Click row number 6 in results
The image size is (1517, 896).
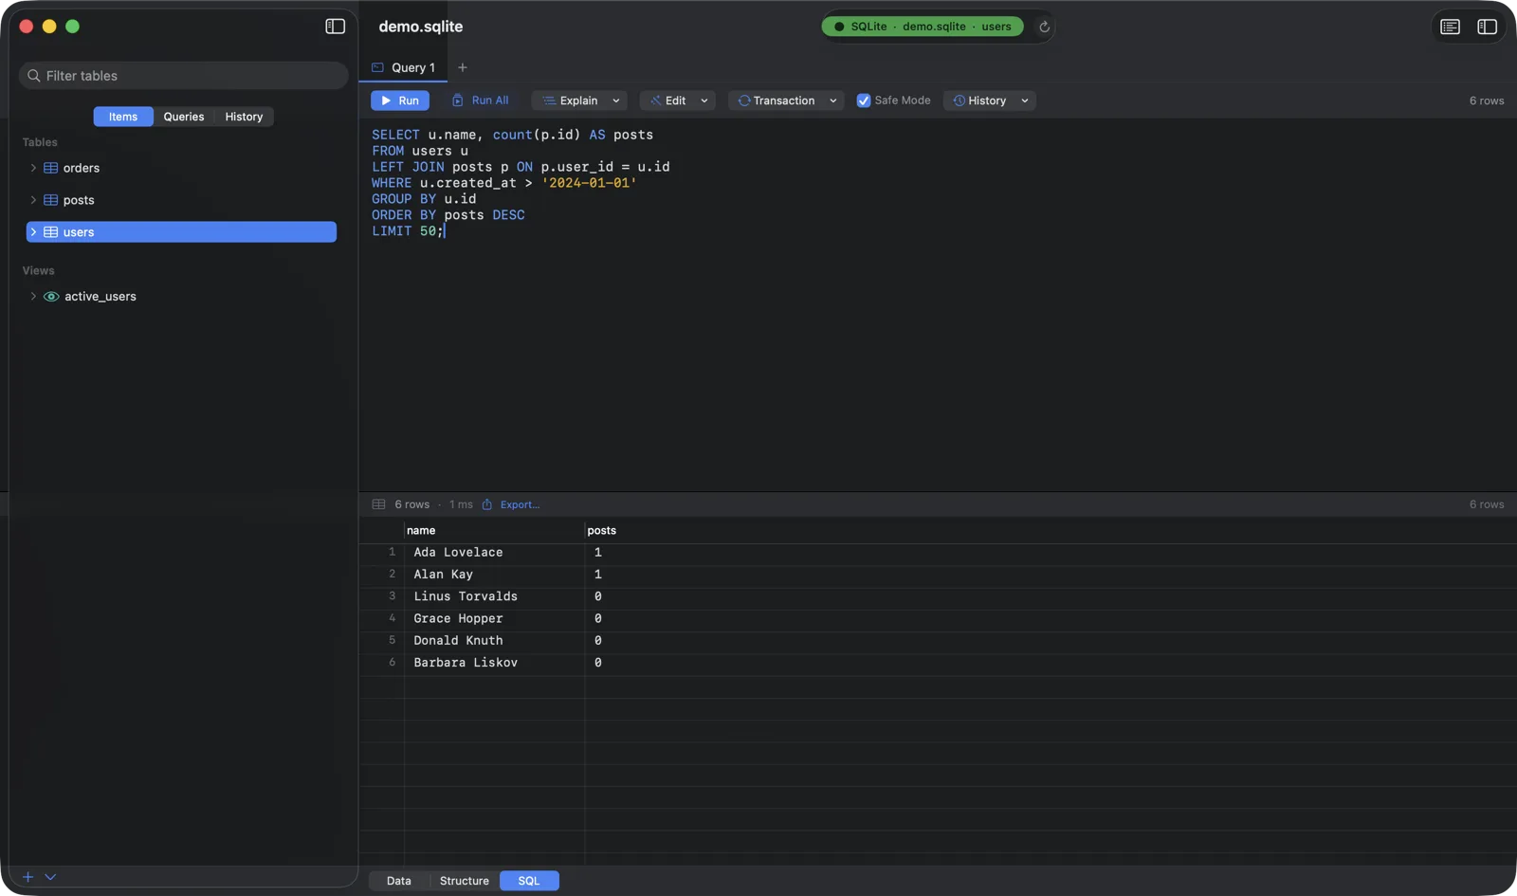pos(392,663)
